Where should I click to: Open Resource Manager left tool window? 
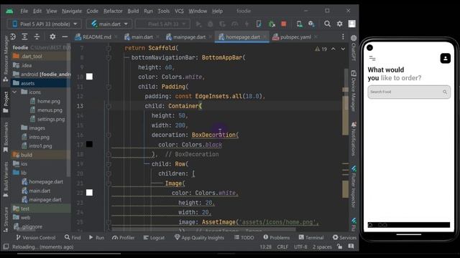6,59
